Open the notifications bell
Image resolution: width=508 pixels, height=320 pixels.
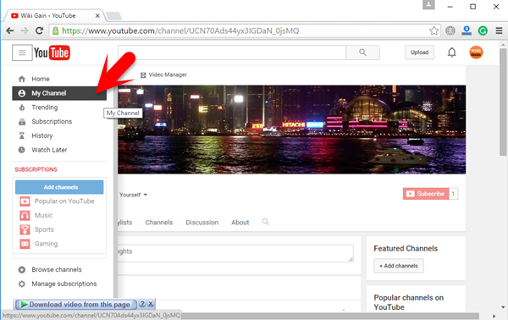[451, 52]
